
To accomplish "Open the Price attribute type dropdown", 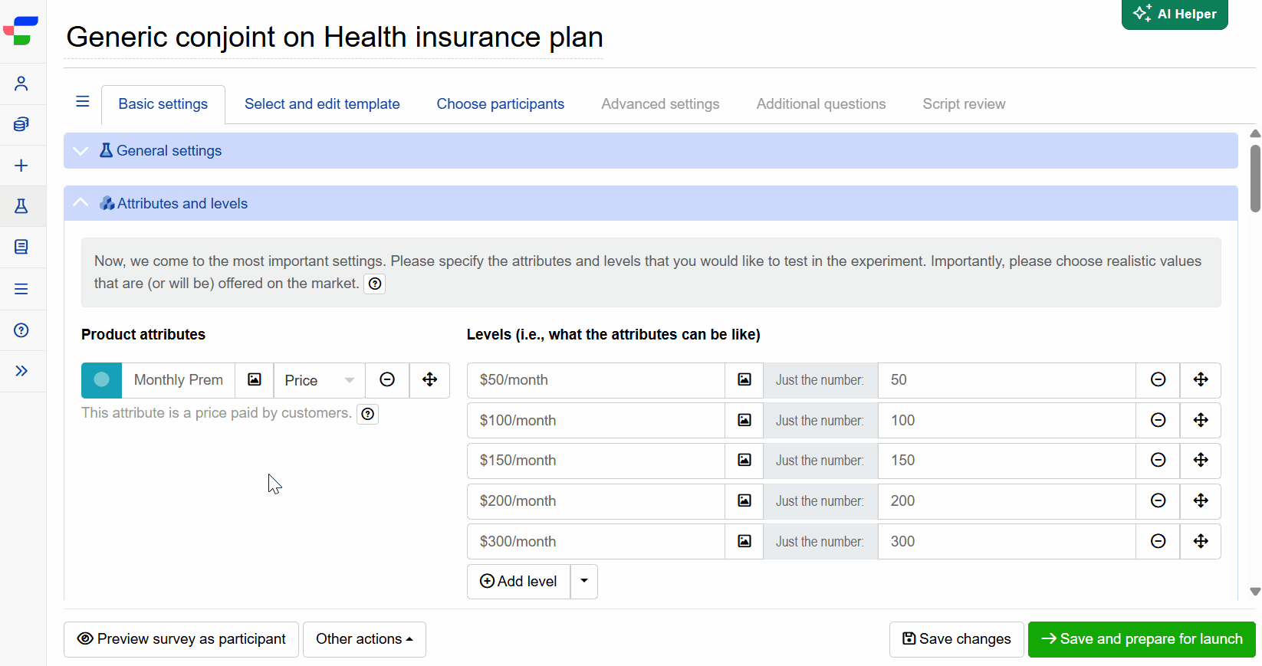I will pyautogui.click(x=320, y=380).
